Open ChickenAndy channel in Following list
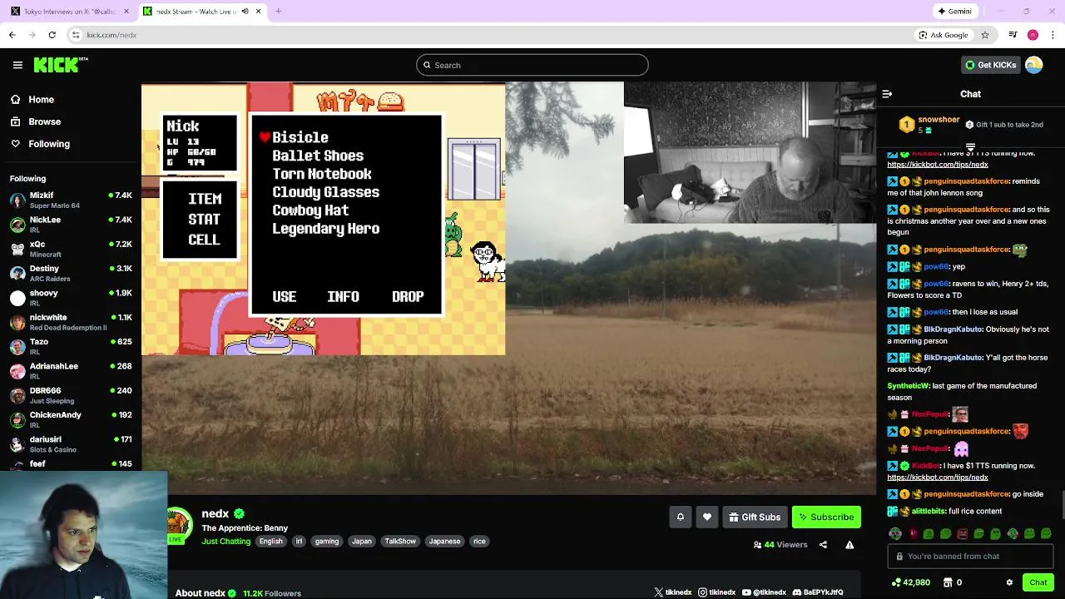This screenshot has height=599, width=1065. click(x=71, y=419)
